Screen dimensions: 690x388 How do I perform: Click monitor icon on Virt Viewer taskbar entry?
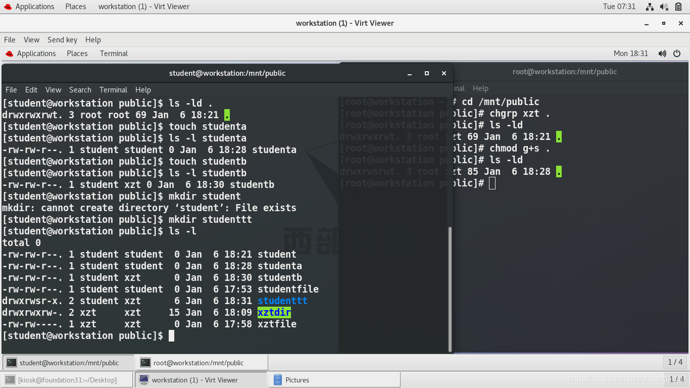[144, 380]
